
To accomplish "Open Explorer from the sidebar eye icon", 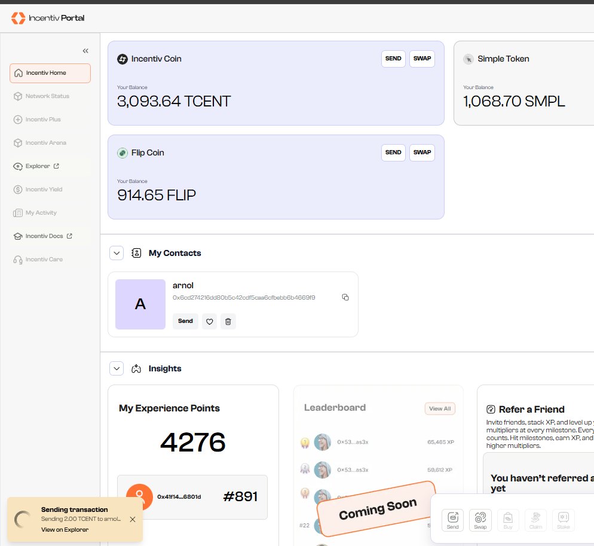I will pyautogui.click(x=18, y=166).
